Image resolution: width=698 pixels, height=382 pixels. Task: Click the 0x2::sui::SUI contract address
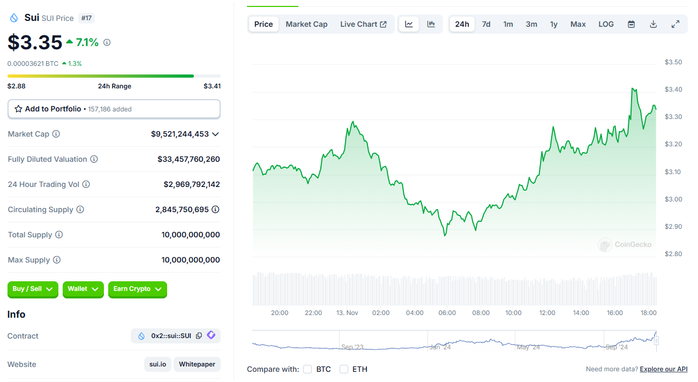click(x=171, y=336)
